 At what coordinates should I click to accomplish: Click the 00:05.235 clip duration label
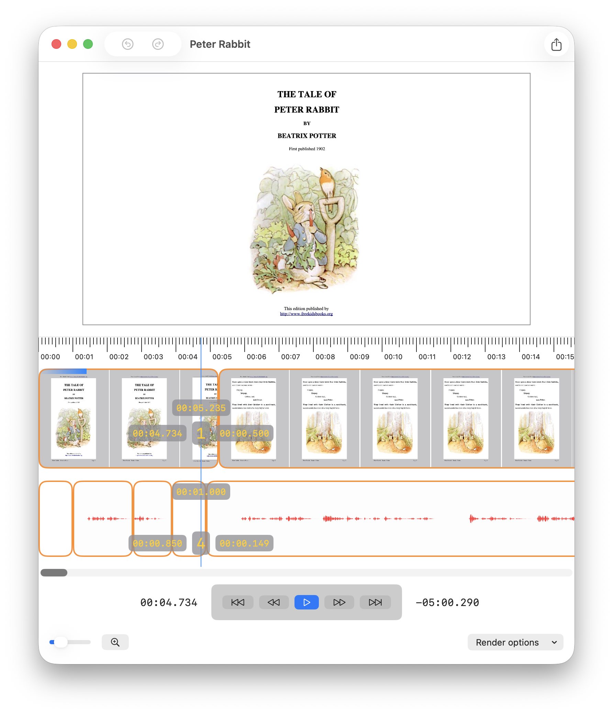click(x=201, y=408)
